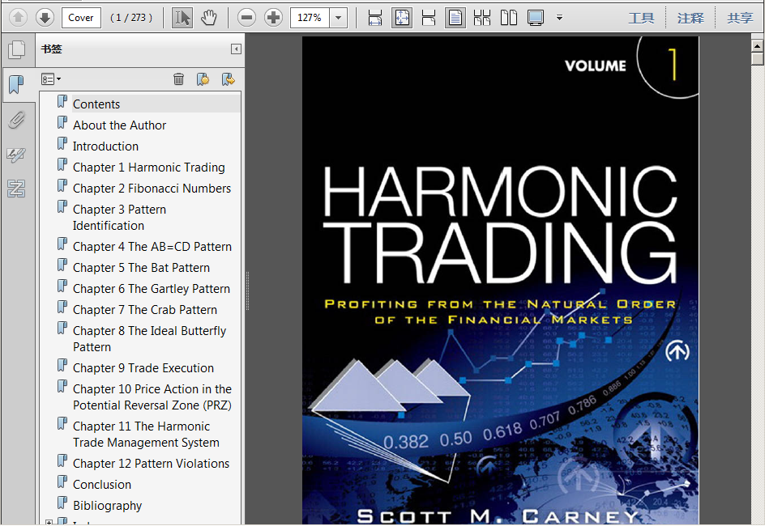This screenshot has height=526, width=765.
Task: Go to Chapter 2 Fibonacci Numbers
Action: (152, 188)
